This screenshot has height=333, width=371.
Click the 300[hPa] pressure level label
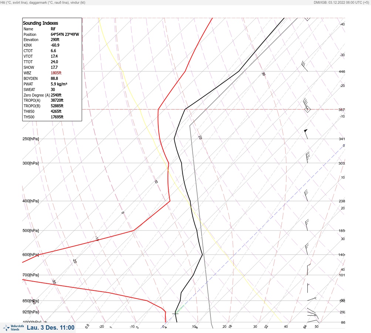[x=31, y=163]
